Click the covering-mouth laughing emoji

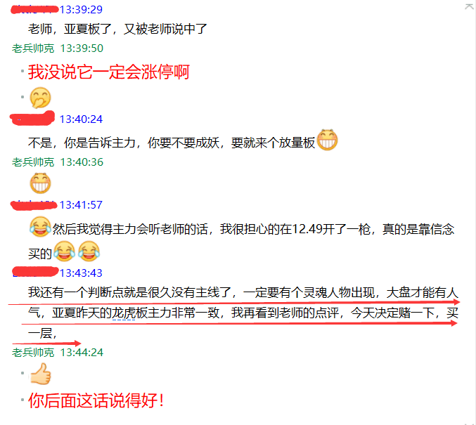40,98
